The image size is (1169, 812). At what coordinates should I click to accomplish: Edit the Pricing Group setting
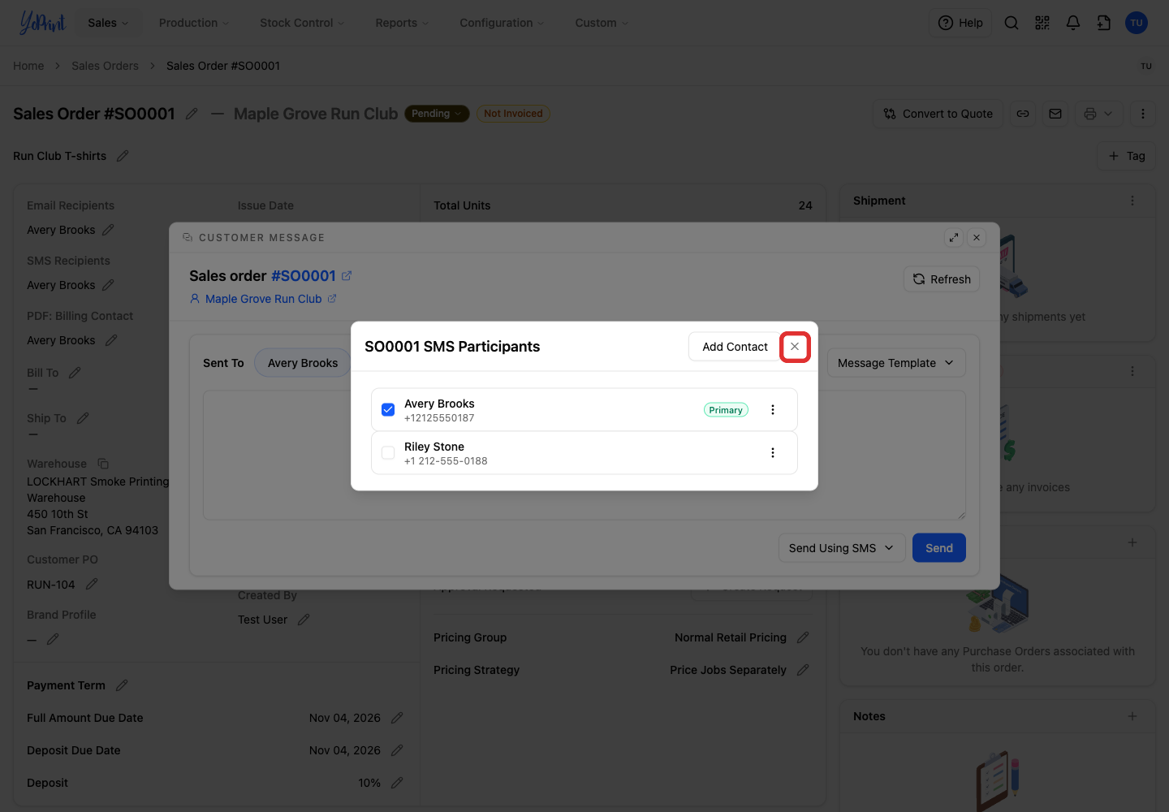[x=803, y=637]
